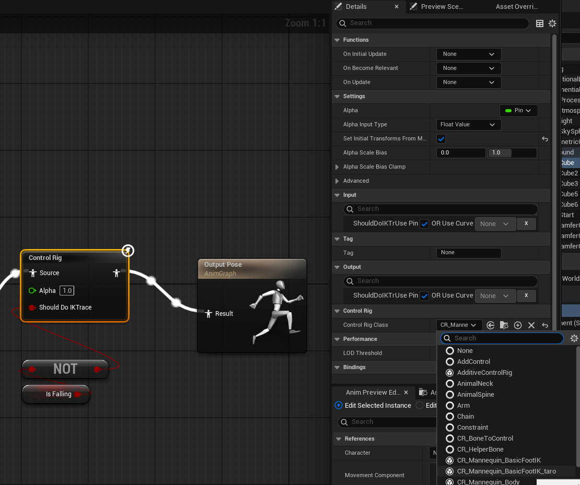This screenshot has height=485, width=580.
Task: Expand the Alpha Scale Bias Clamp section
Action: coord(337,167)
